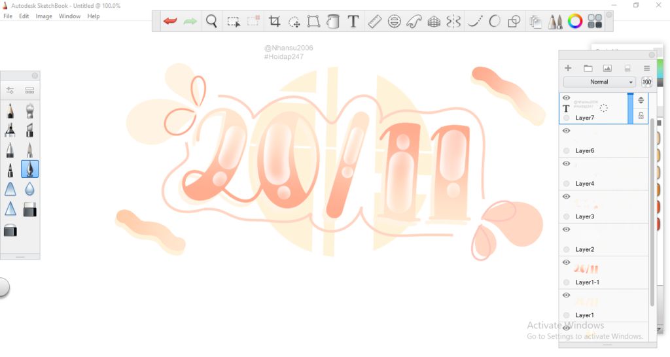Close the top toolbar
The image size is (670, 357).
pos(609,15)
